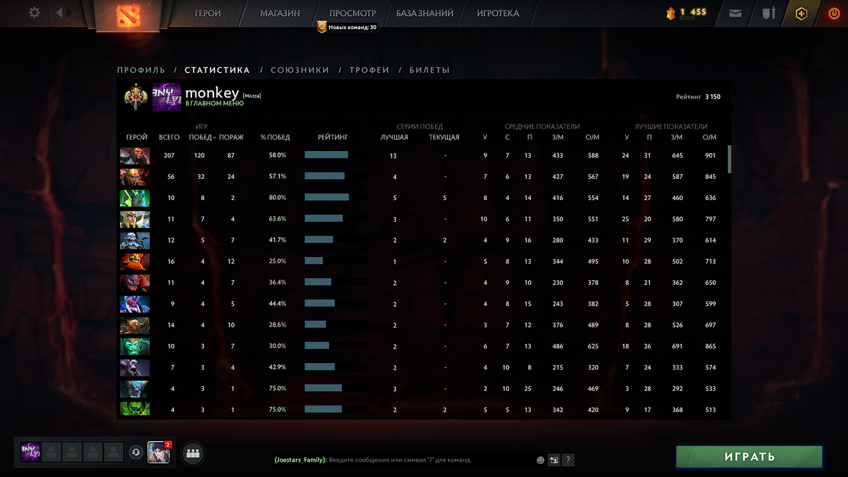Sort by ГЕРОЙ column header
848x477 pixels.
click(137, 137)
